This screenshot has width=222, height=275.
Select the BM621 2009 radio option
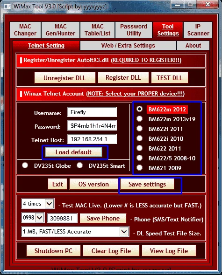139,168
